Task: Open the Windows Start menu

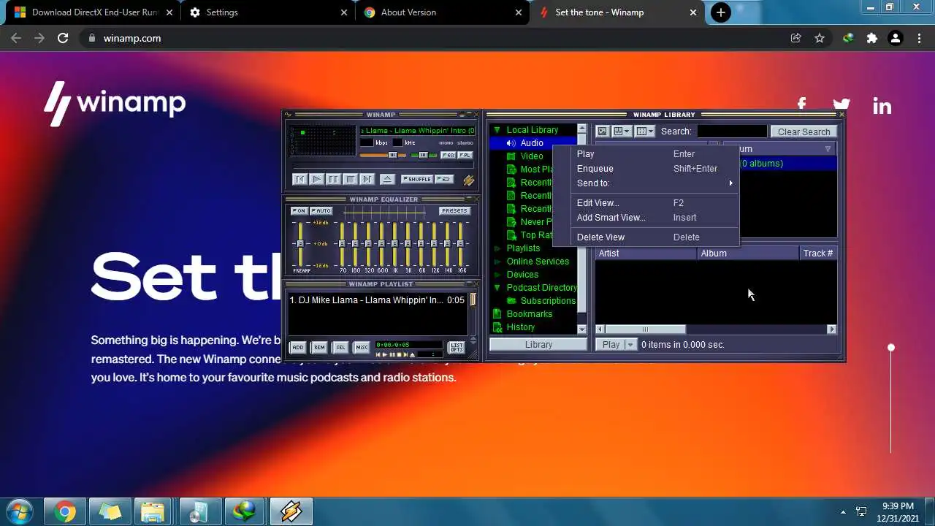Action: [x=20, y=511]
